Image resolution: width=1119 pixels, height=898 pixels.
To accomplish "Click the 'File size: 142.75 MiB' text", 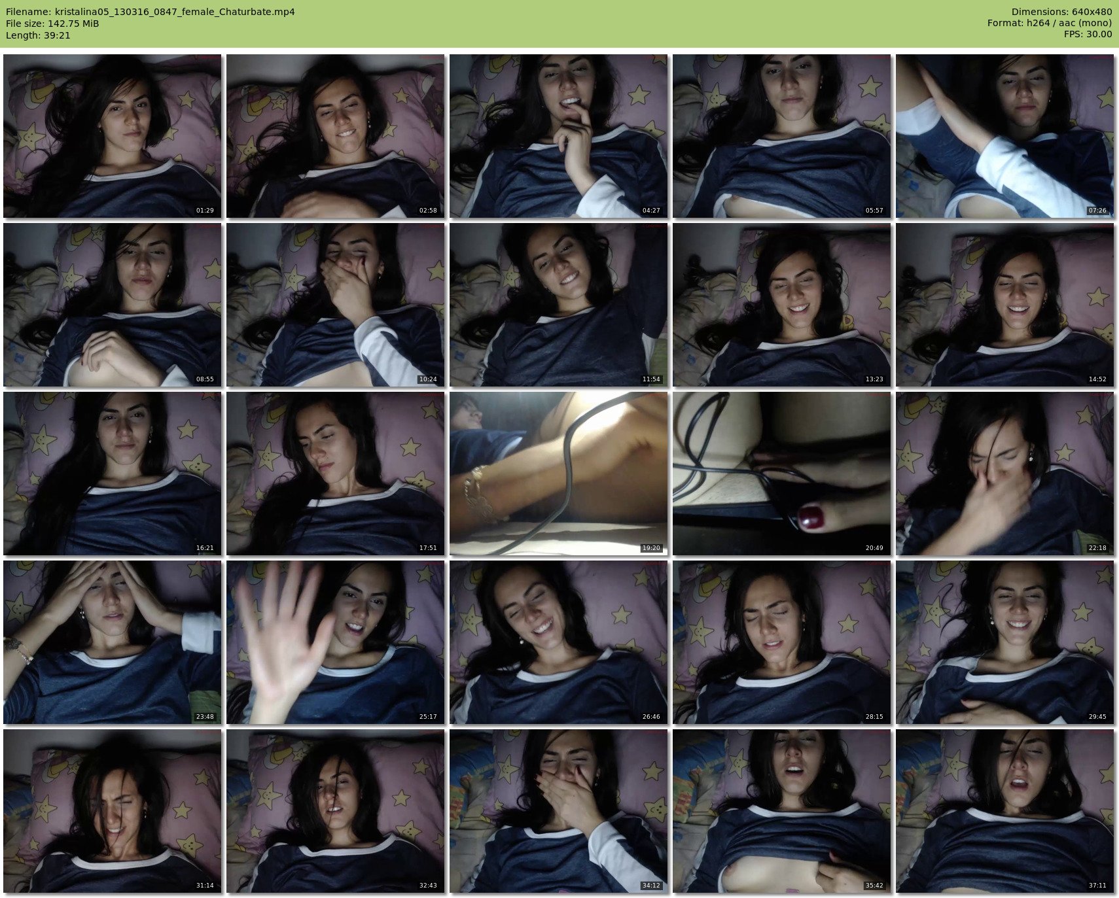I will tap(52, 24).
